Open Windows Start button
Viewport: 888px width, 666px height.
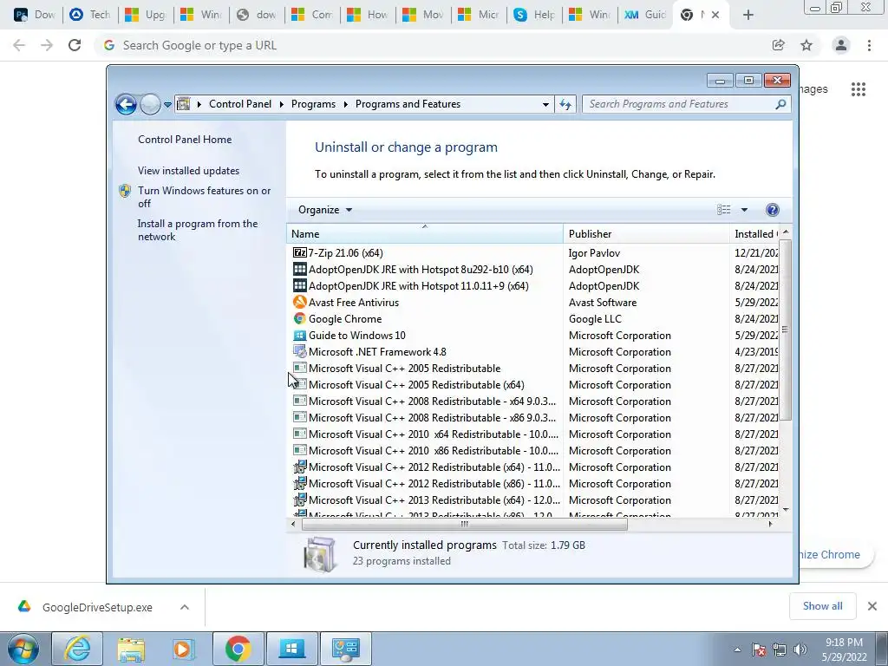pyautogui.click(x=23, y=649)
